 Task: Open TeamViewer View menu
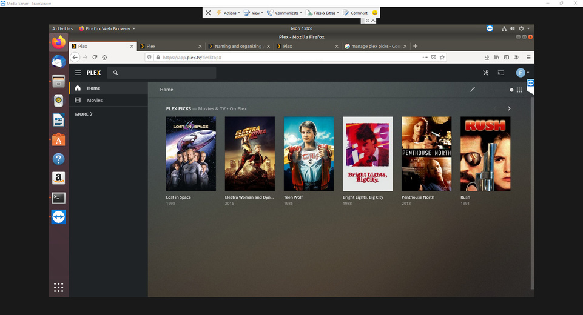pos(253,13)
